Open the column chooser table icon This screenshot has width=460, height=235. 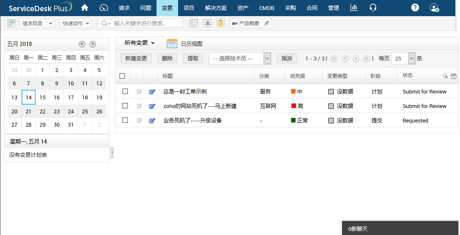click(453, 76)
